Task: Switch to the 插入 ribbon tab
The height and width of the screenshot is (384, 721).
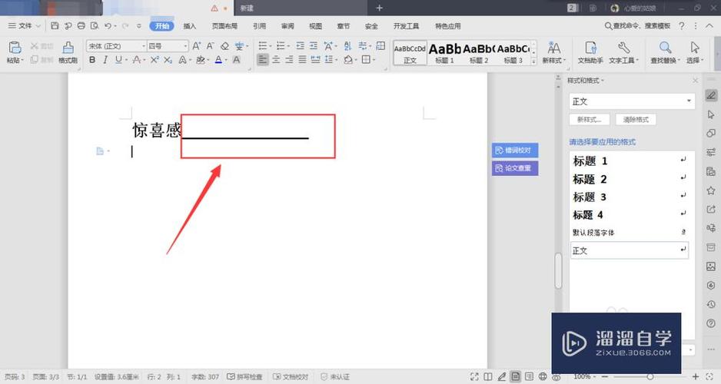Action: click(189, 26)
